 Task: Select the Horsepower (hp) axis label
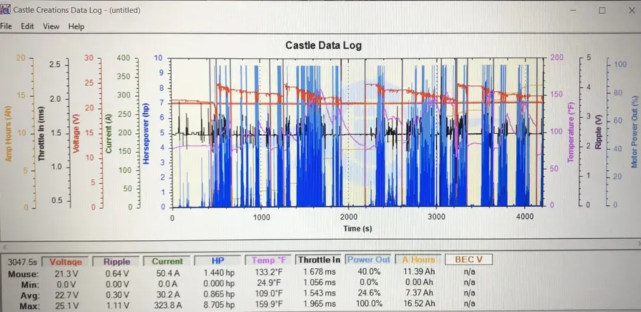pos(146,133)
